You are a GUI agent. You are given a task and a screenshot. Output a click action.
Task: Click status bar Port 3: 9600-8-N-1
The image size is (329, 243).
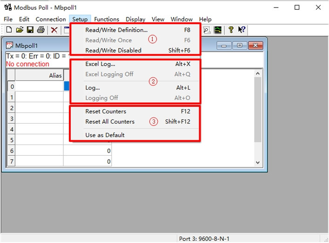(204, 239)
